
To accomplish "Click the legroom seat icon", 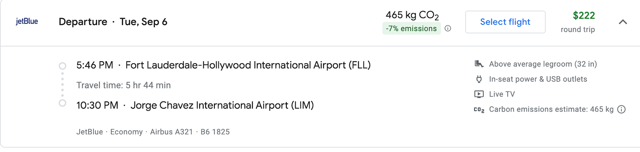I will pyautogui.click(x=479, y=64).
